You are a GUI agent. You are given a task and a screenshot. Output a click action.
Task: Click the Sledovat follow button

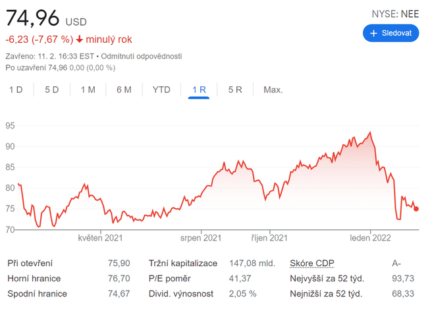coord(390,33)
